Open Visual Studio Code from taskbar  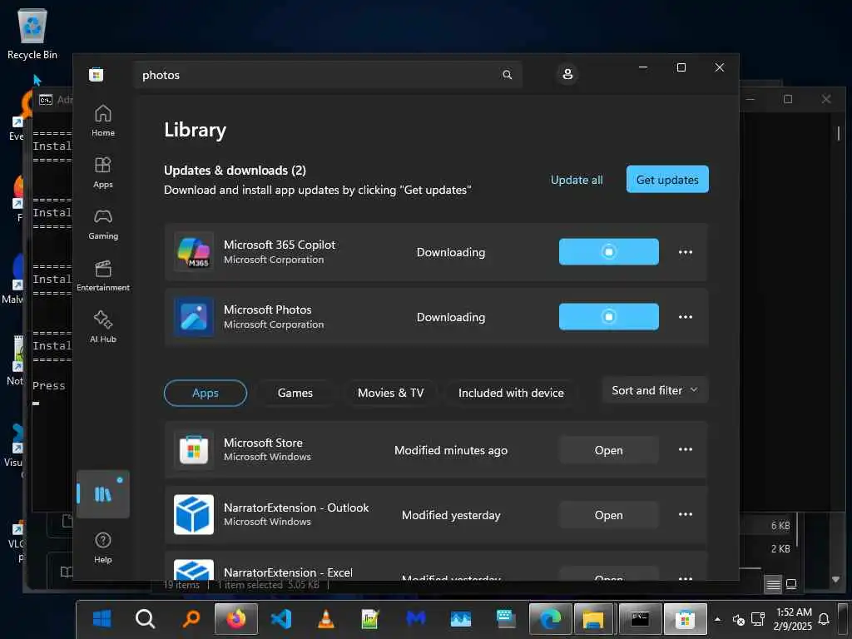point(281,618)
